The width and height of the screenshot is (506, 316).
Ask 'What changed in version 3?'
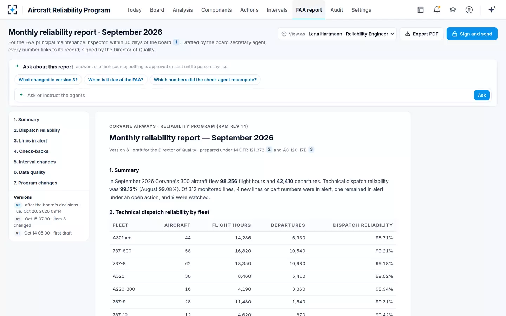48,80
